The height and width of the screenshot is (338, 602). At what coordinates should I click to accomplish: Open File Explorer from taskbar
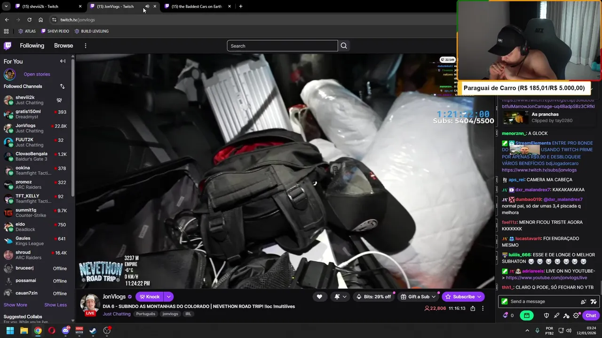(x=24, y=330)
